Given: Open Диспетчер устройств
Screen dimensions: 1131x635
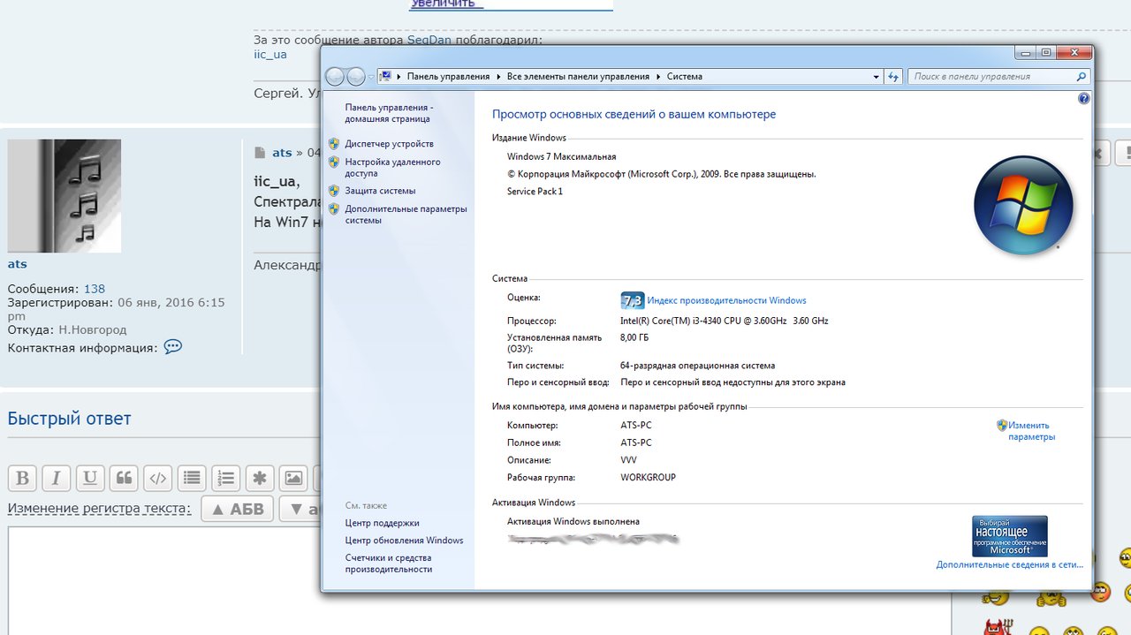Looking at the screenshot, I should coord(389,143).
